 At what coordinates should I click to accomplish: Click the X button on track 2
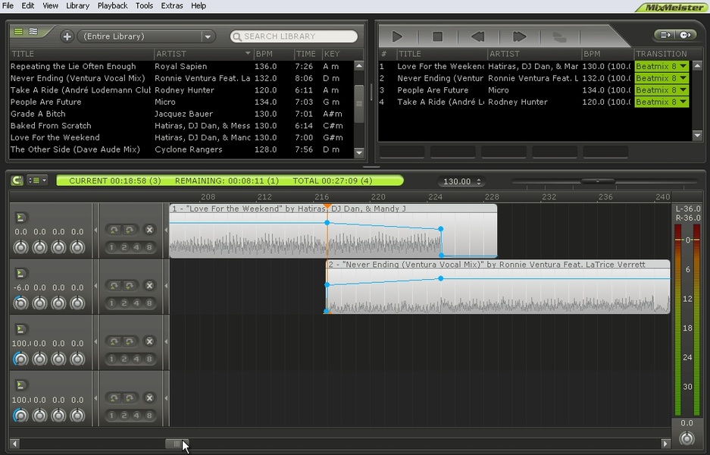(149, 285)
